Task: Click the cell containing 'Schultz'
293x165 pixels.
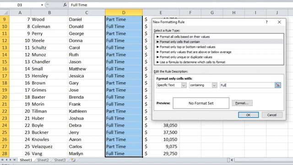Action: click(49, 48)
